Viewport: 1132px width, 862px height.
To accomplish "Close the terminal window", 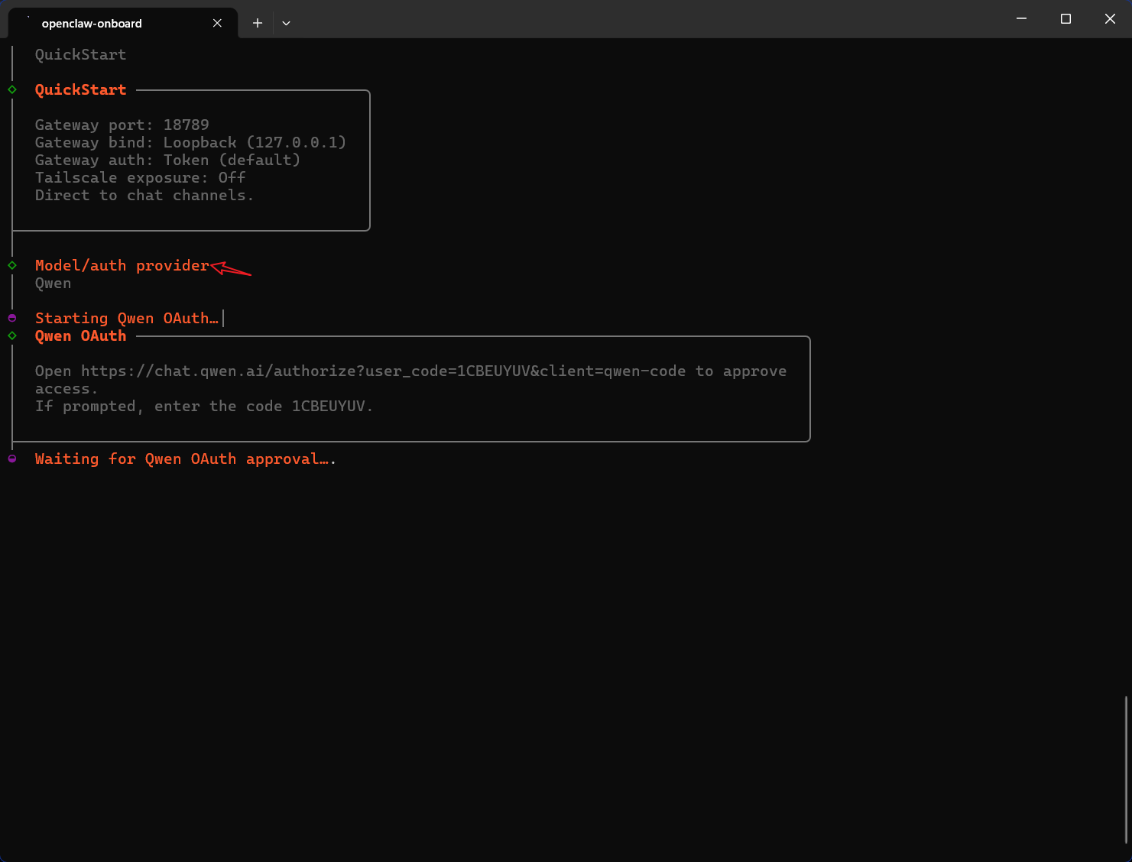I will coord(1110,18).
